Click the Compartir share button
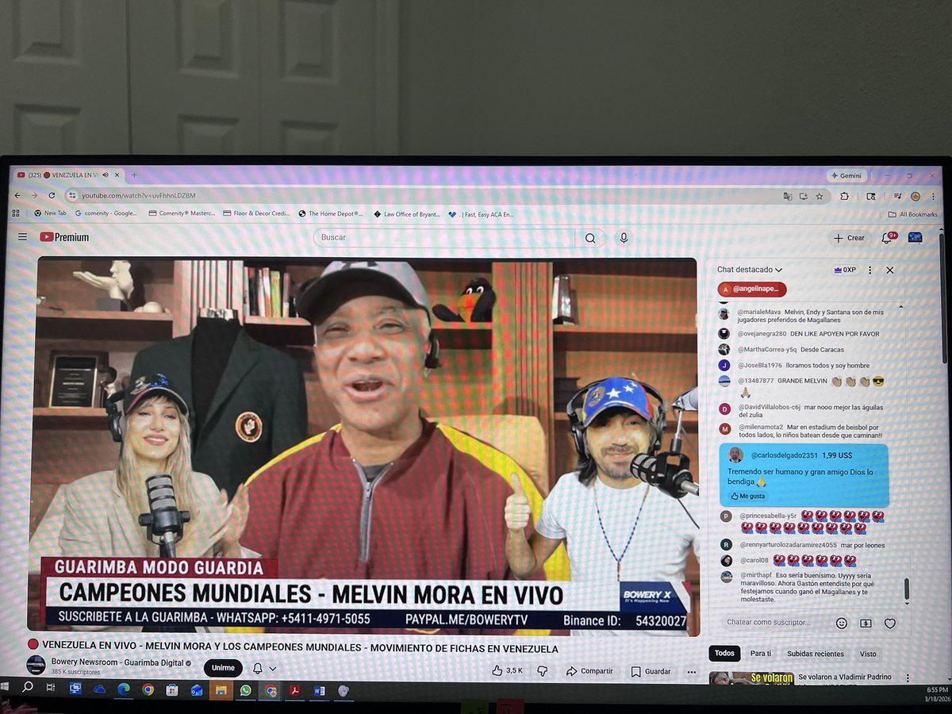Viewport: 952px width, 714px height. pyautogui.click(x=589, y=671)
